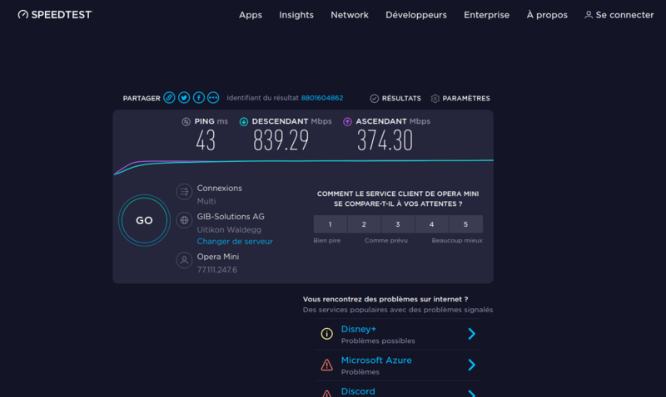Viewport: 666px width, 397px height.
Task: Click the Ping icon
Action: click(186, 121)
